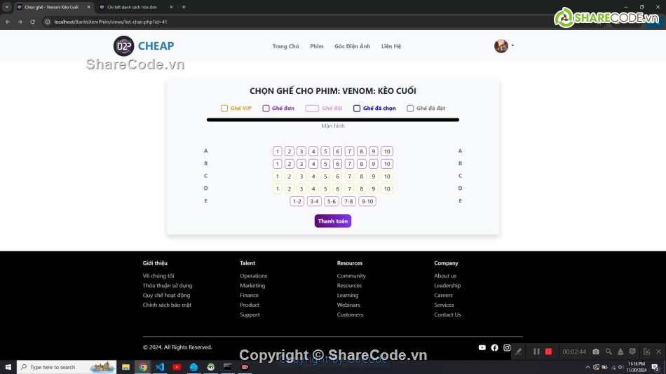The width and height of the screenshot is (666, 374).
Task: Click the Ghế VIP legend swatch
Action: point(224,109)
